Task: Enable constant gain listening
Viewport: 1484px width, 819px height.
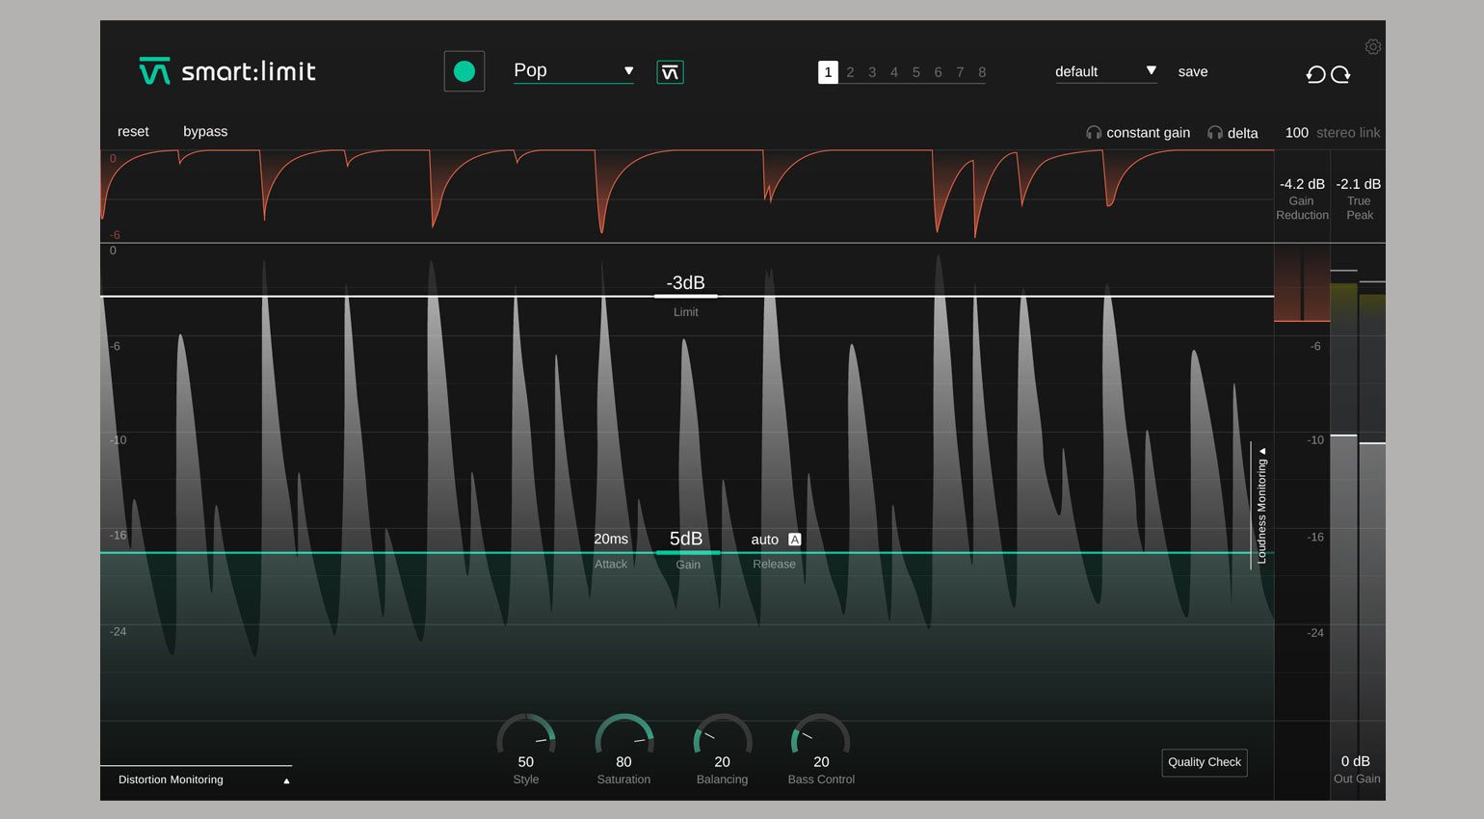Action: tap(1148, 133)
